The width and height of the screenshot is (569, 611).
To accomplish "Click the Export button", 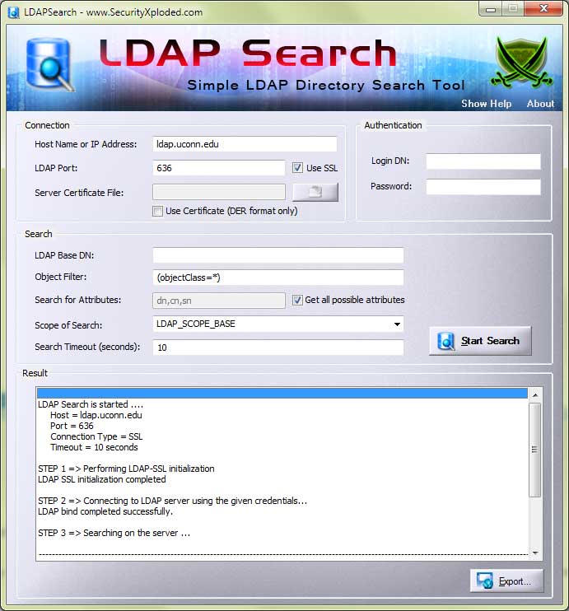I will 506,581.
